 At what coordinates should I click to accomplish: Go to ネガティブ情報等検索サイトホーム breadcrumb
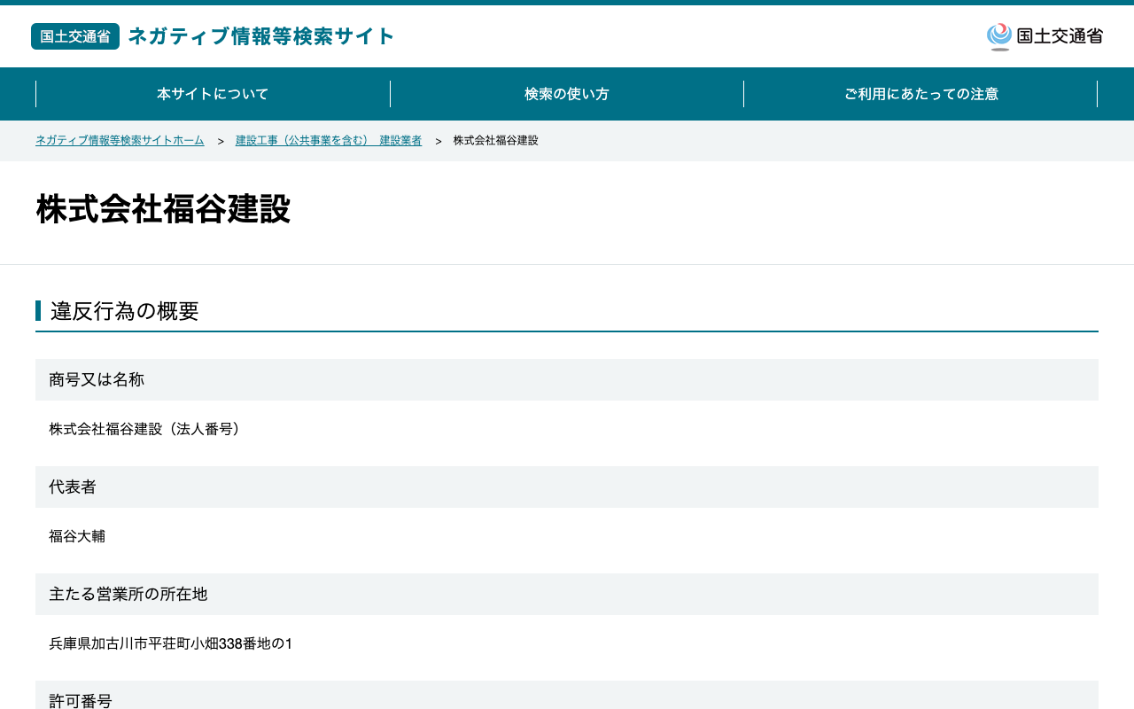click(120, 140)
